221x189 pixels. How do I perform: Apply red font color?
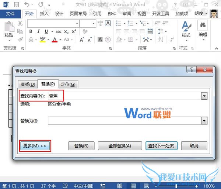[x=55, y=39]
